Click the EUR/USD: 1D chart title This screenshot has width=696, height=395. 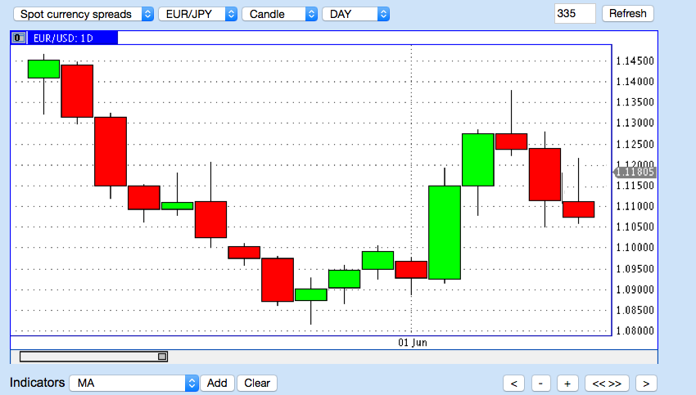63,38
